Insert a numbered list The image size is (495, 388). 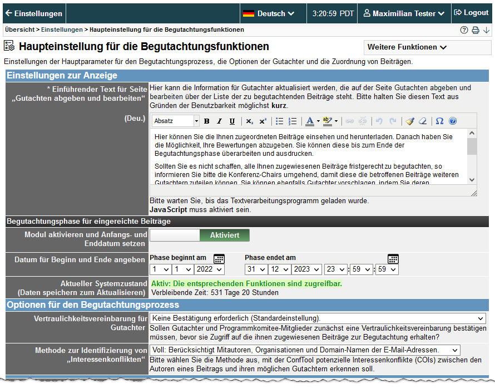point(293,121)
